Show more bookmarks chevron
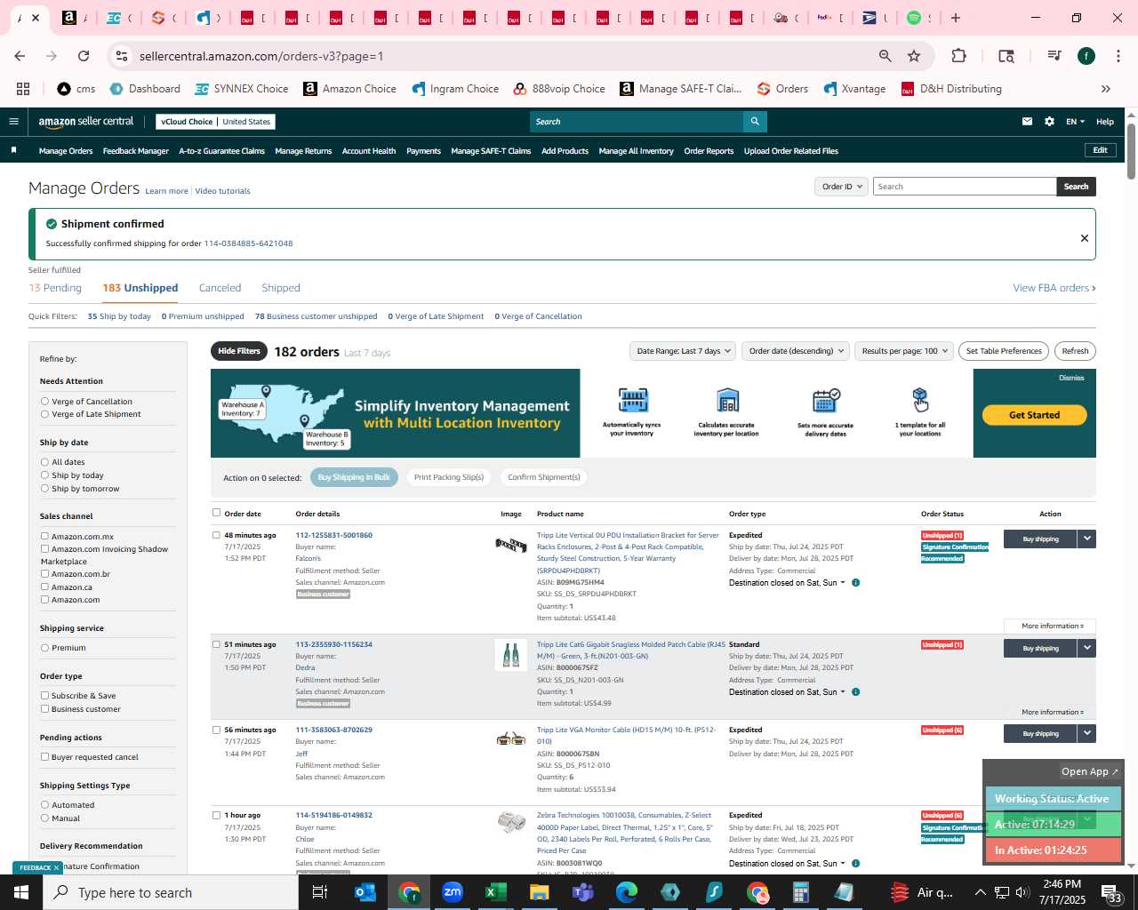 1106,89
